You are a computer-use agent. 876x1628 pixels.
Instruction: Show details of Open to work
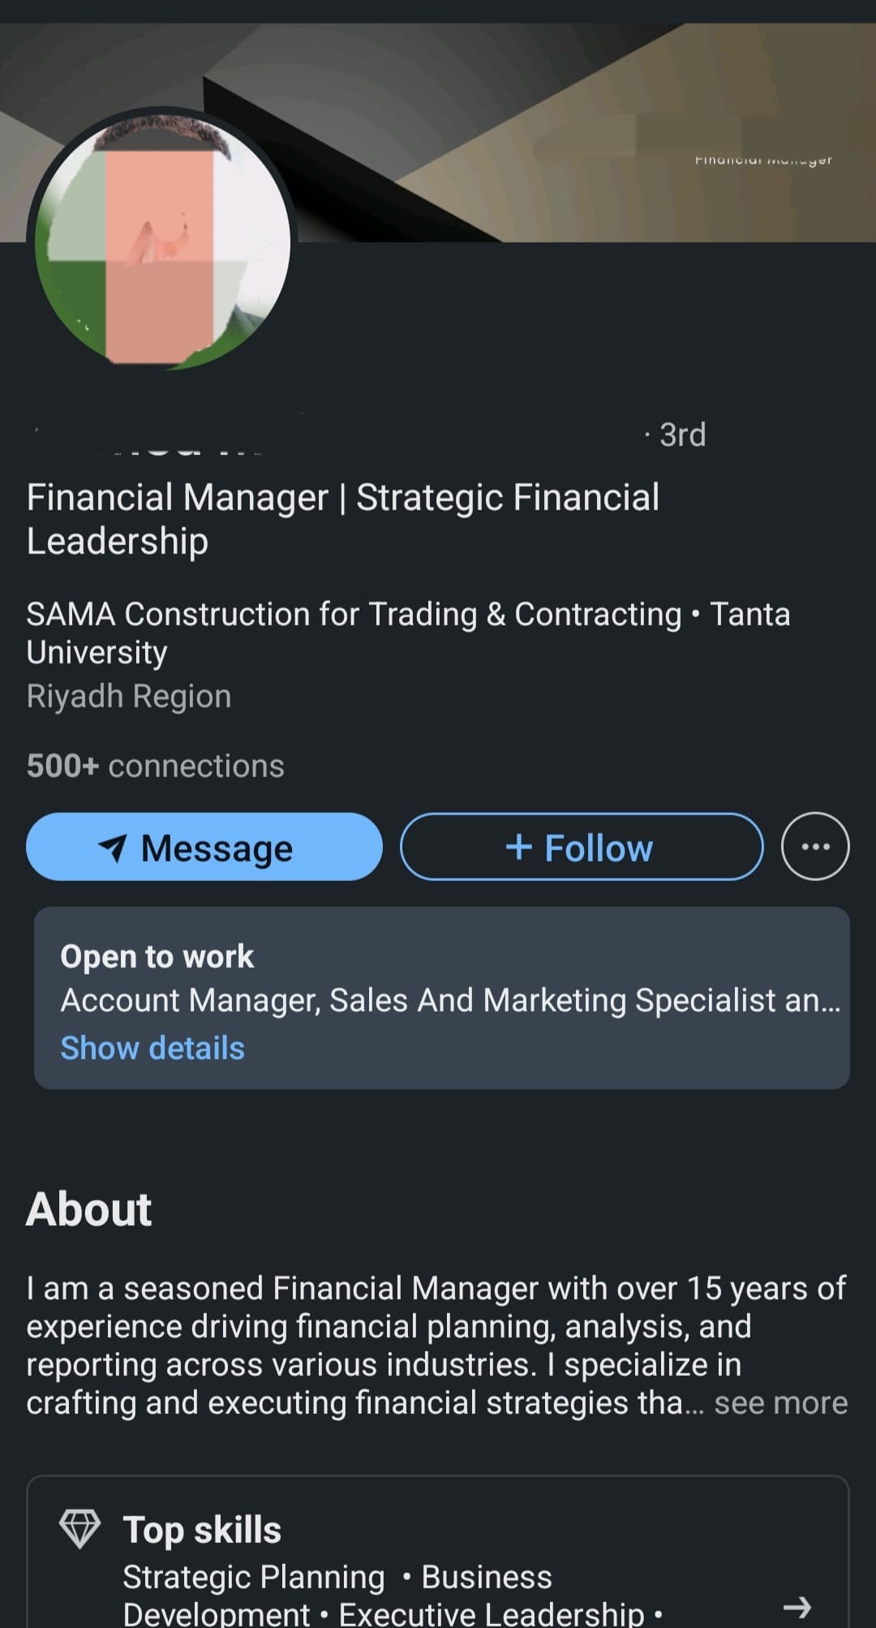tap(152, 1048)
